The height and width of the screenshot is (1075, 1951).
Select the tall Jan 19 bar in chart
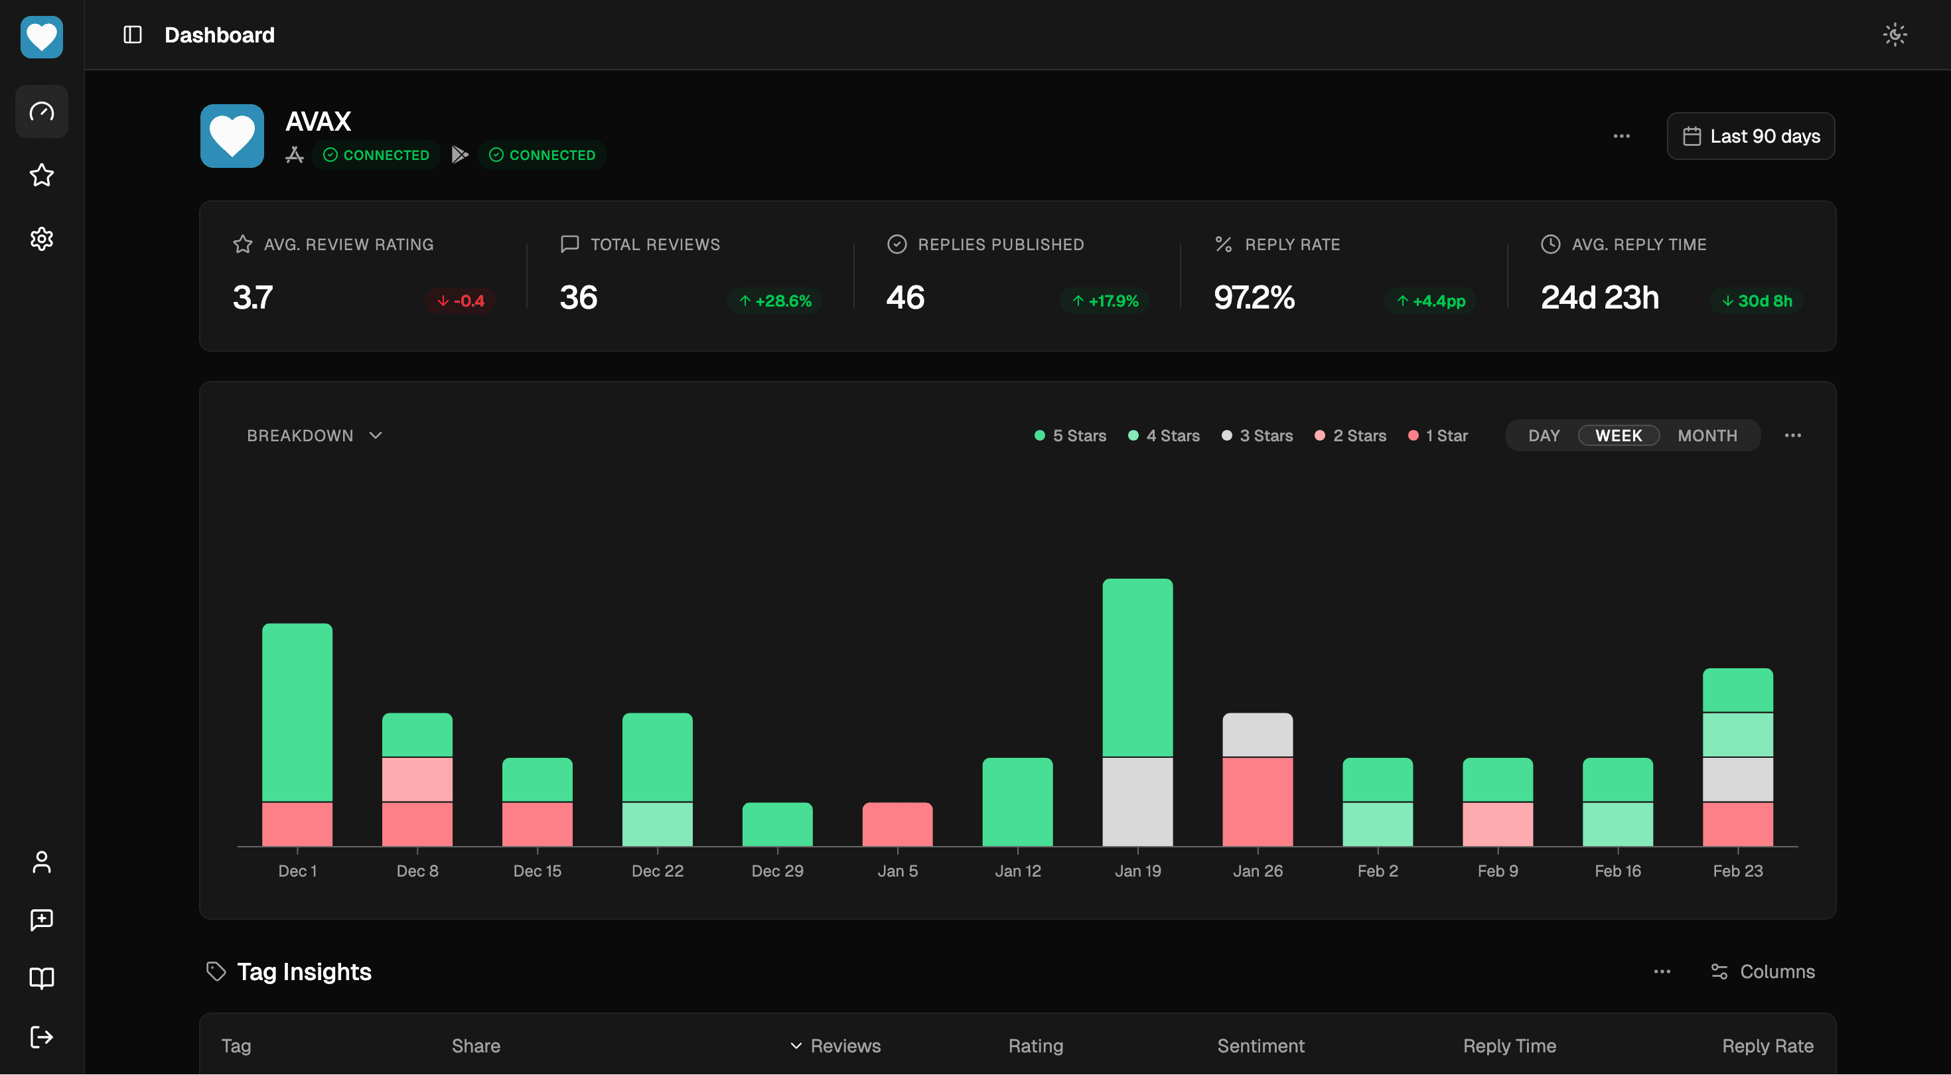pos(1137,712)
